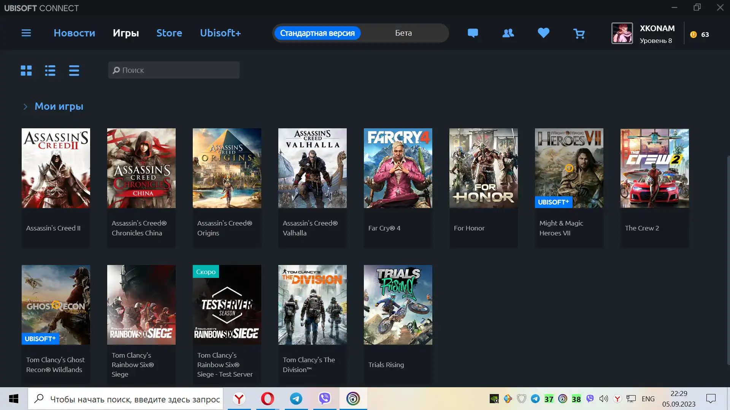The height and width of the screenshot is (410, 730).
Task: Click Ubisoft Connect taskbar icon
Action: (353, 399)
